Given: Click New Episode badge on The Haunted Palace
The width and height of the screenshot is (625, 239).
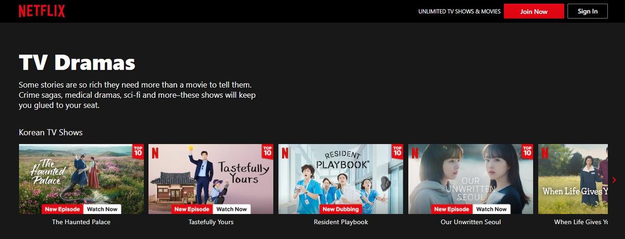Looking at the screenshot, I should [x=62, y=209].
